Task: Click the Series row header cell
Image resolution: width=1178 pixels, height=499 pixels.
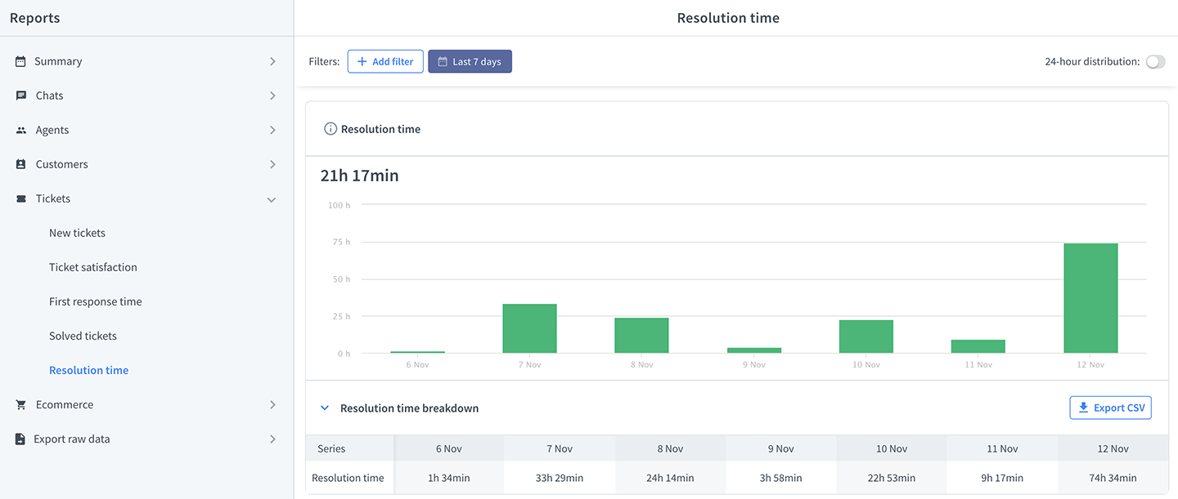Action: [x=350, y=448]
